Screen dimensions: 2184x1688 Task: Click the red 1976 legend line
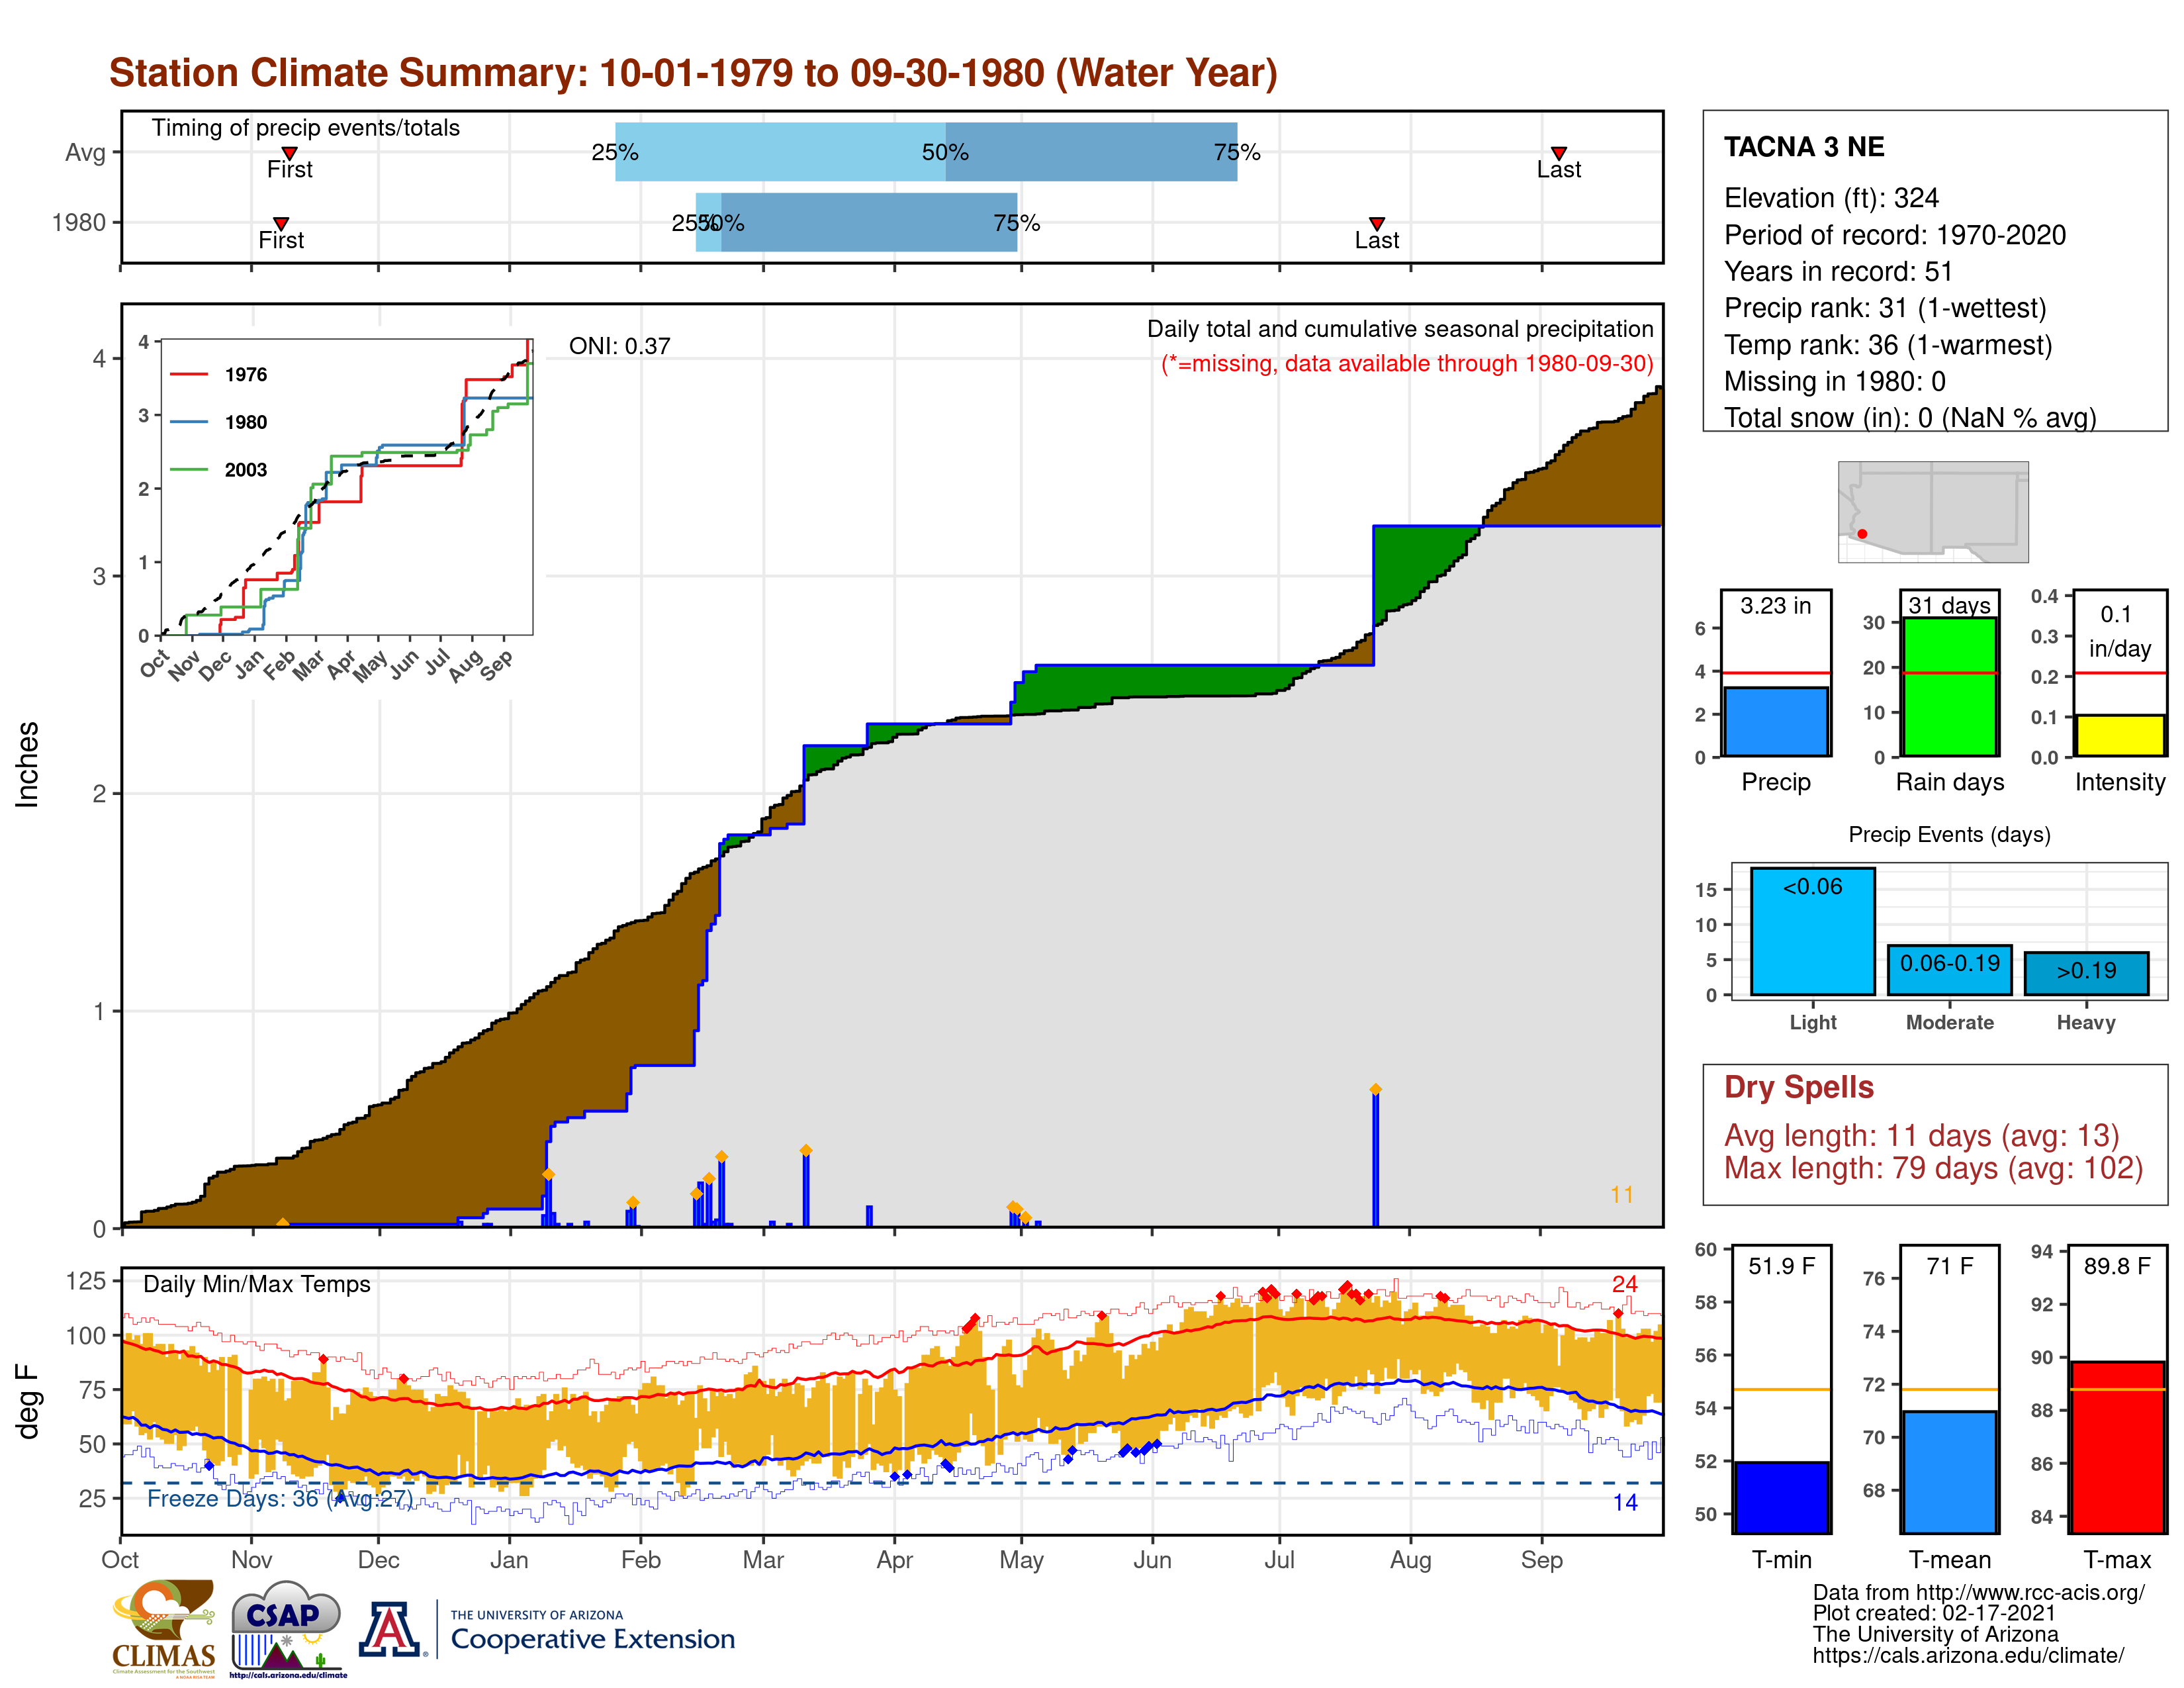[x=189, y=374]
